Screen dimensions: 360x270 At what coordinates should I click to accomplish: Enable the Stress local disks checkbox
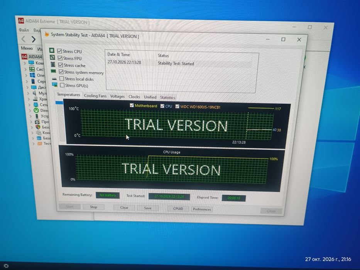click(61, 79)
